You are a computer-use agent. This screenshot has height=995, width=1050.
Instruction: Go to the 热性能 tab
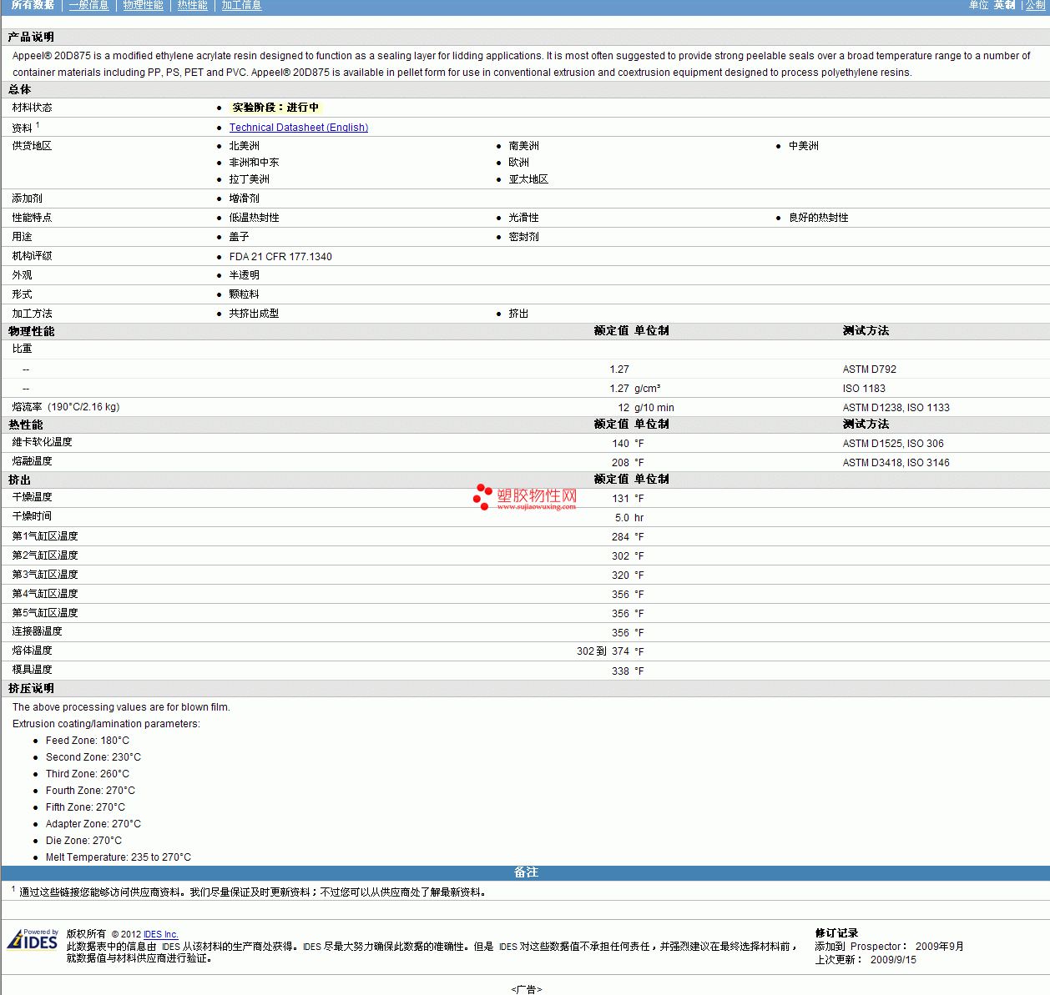[x=192, y=5]
